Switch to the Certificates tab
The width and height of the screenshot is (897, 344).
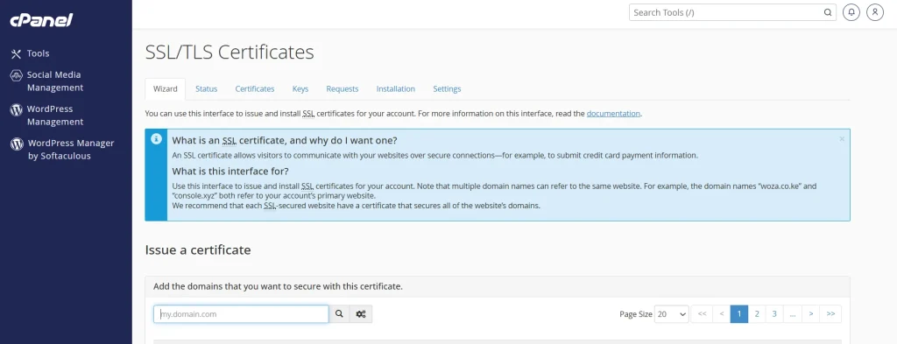point(255,89)
